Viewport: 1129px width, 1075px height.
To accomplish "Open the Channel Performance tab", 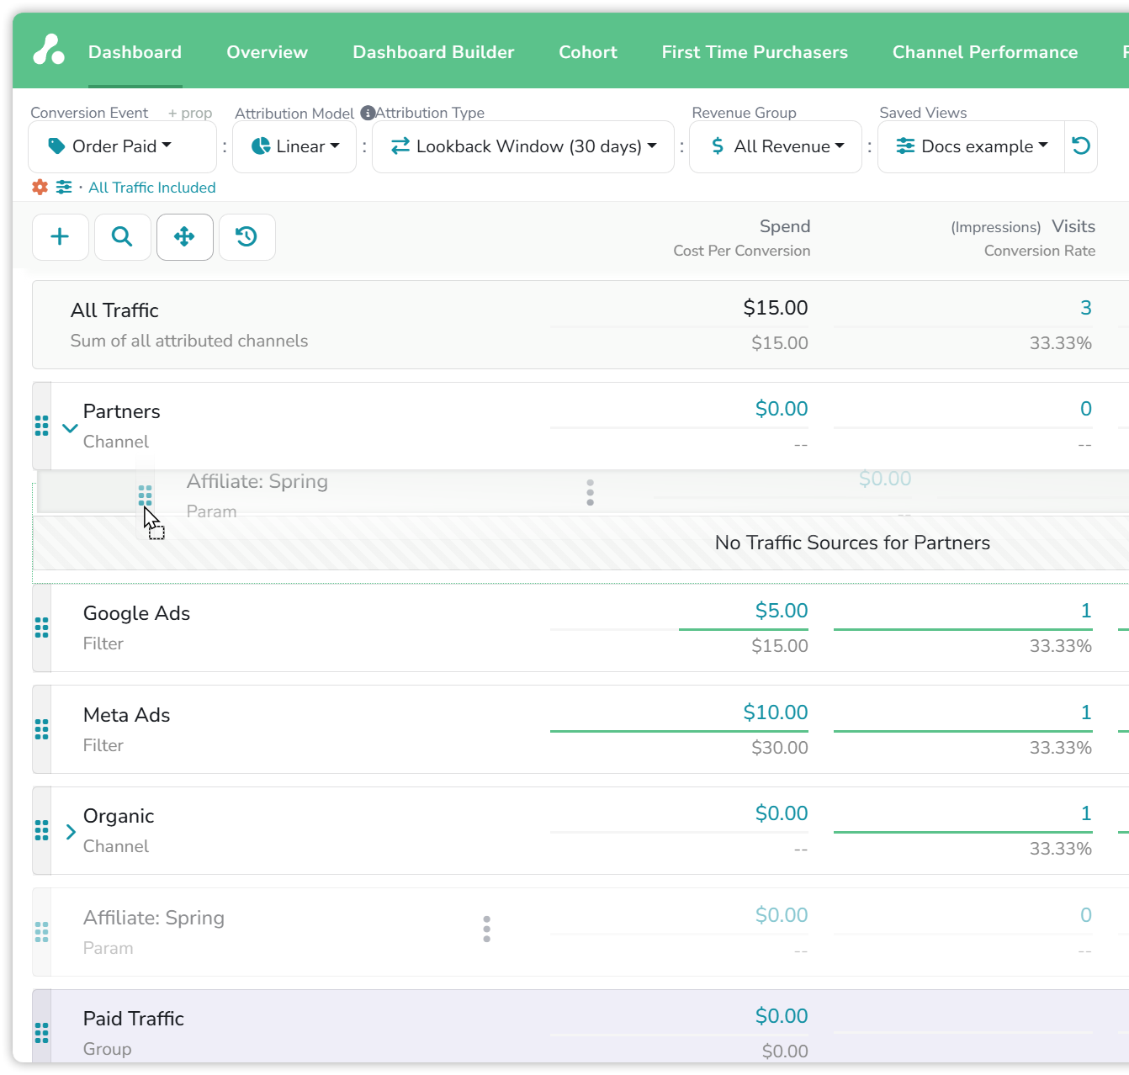I will [985, 52].
